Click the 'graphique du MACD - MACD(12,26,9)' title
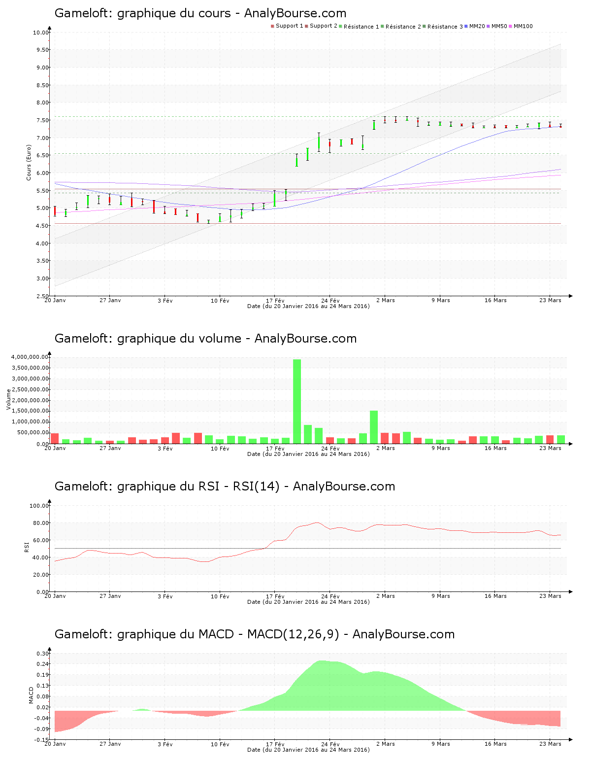The height and width of the screenshot is (764, 591). point(228,634)
